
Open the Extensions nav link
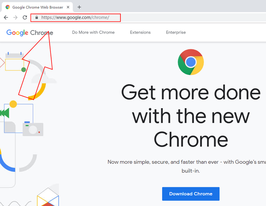pyautogui.click(x=140, y=32)
